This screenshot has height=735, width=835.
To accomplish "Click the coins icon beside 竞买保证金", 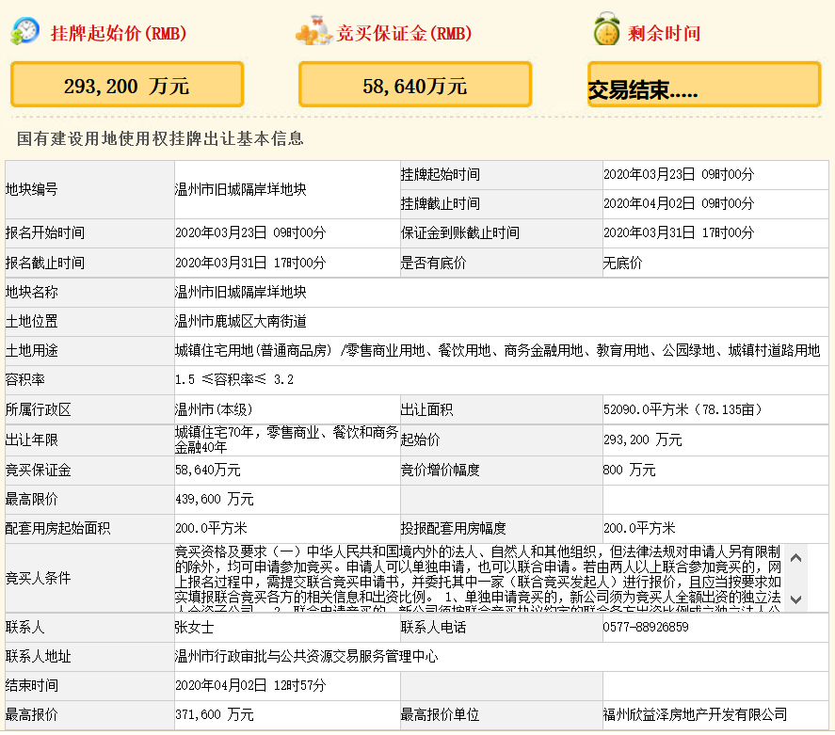I will tap(314, 30).
